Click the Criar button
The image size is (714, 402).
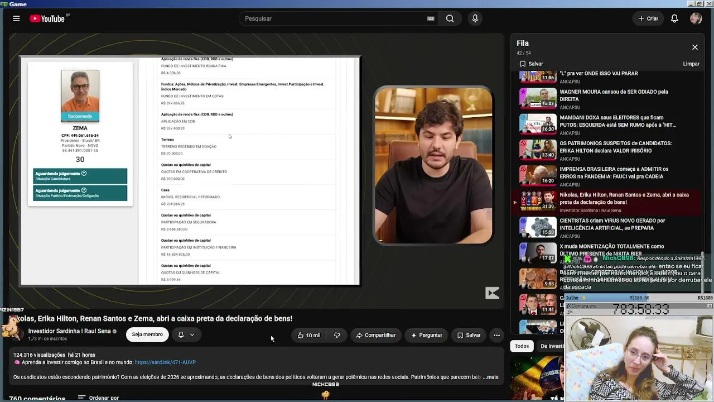[649, 18]
